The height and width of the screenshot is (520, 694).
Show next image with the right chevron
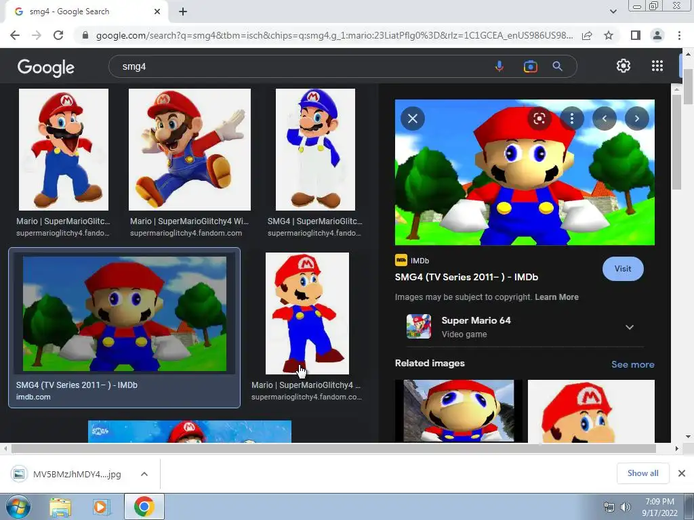point(637,118)
